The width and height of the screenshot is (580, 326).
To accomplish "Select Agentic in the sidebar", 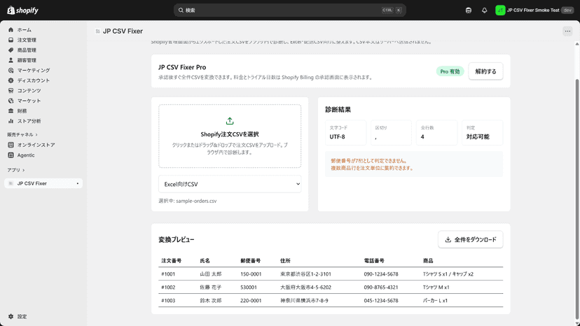I will tap(26, 155).
